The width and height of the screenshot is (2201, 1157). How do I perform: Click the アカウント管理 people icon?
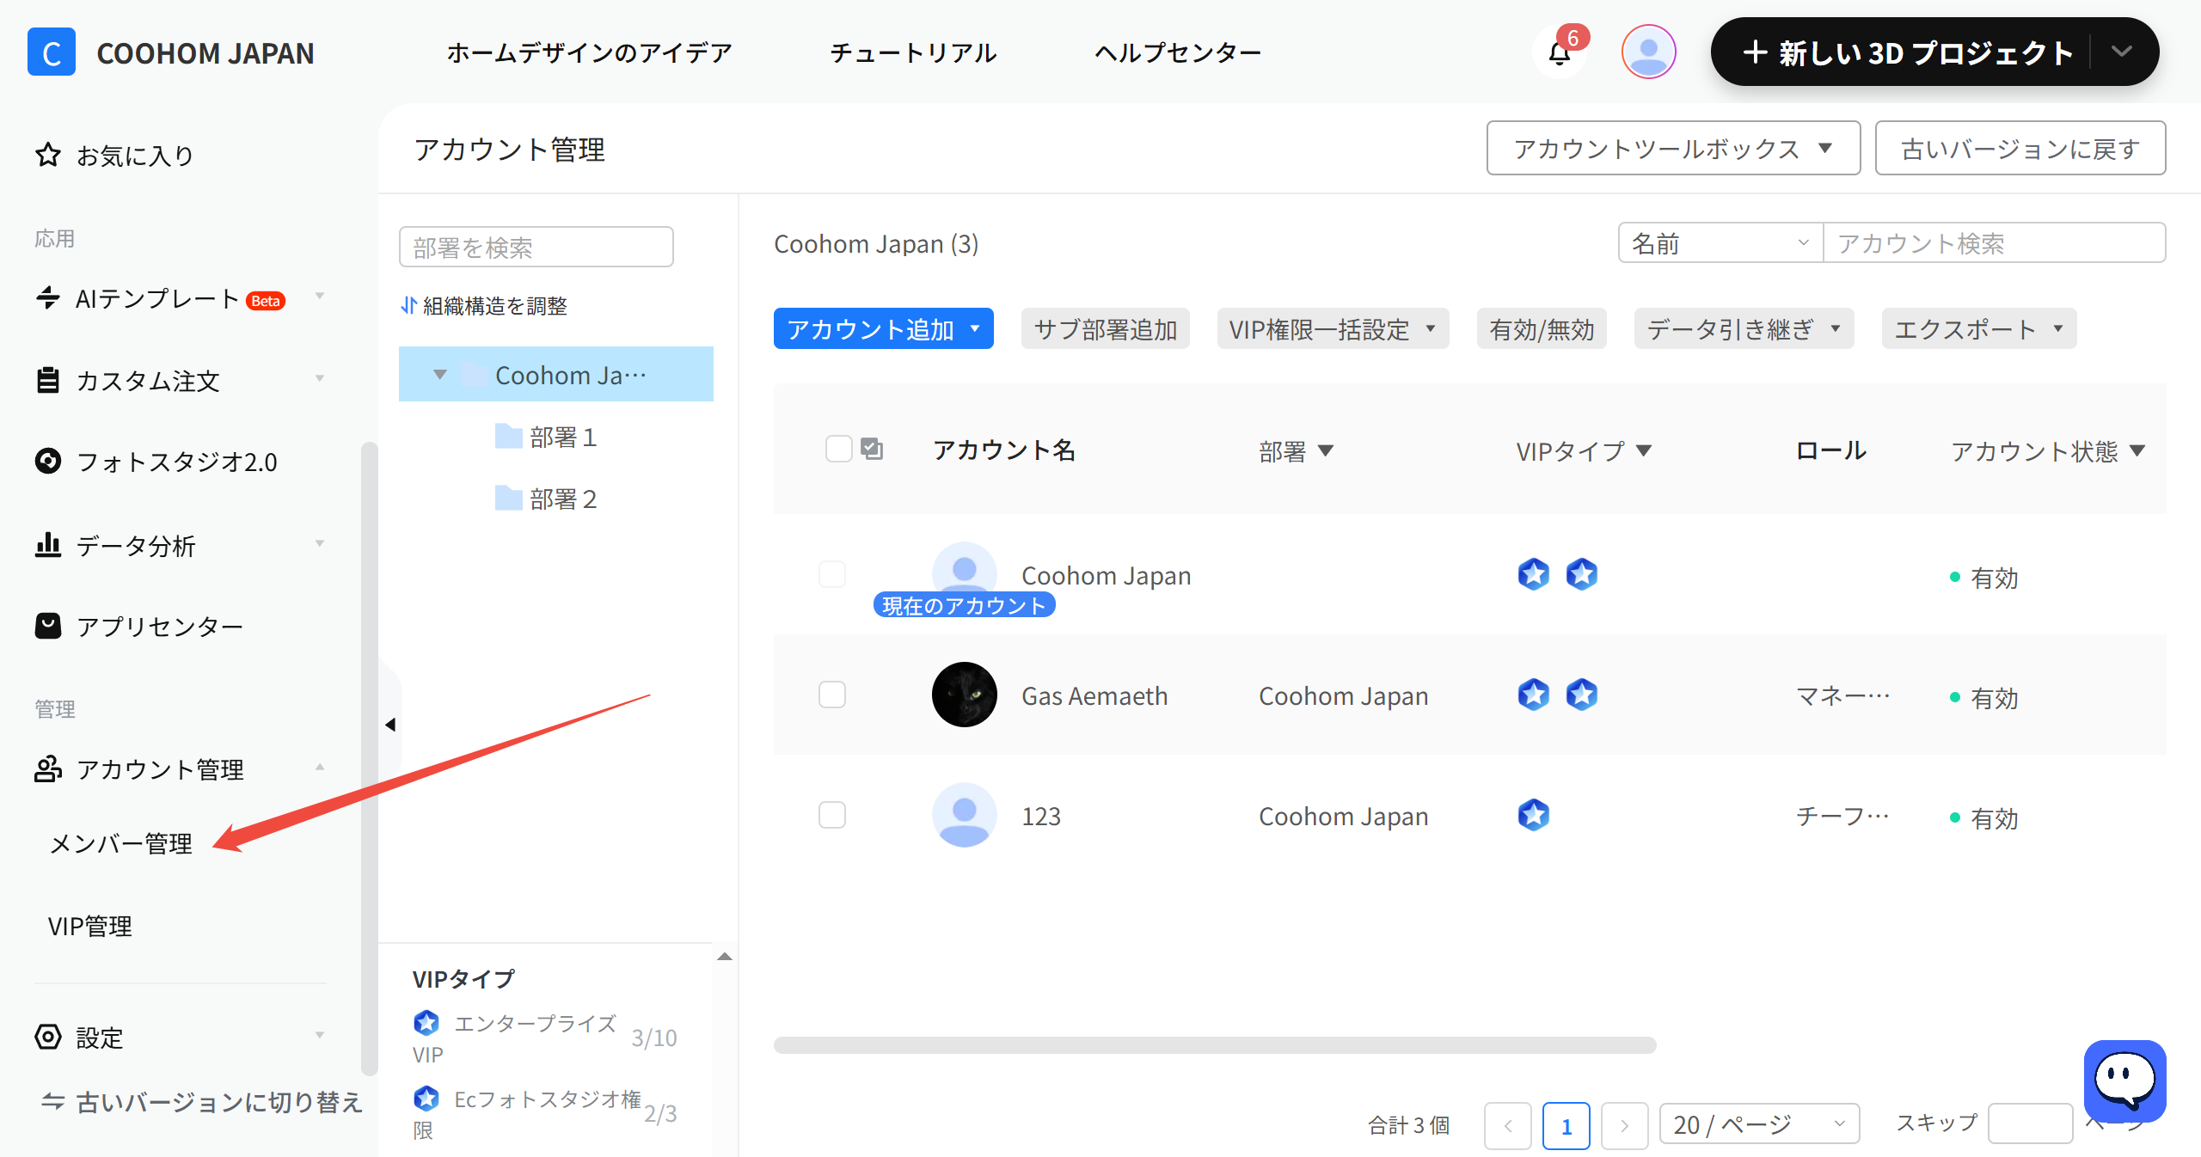48,768
